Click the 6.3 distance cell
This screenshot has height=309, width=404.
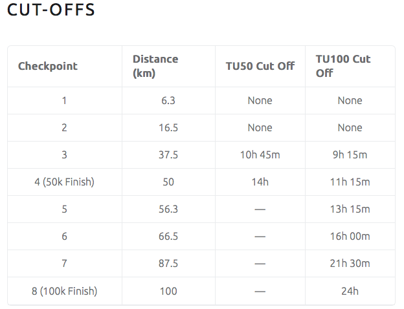pos(168,101)
